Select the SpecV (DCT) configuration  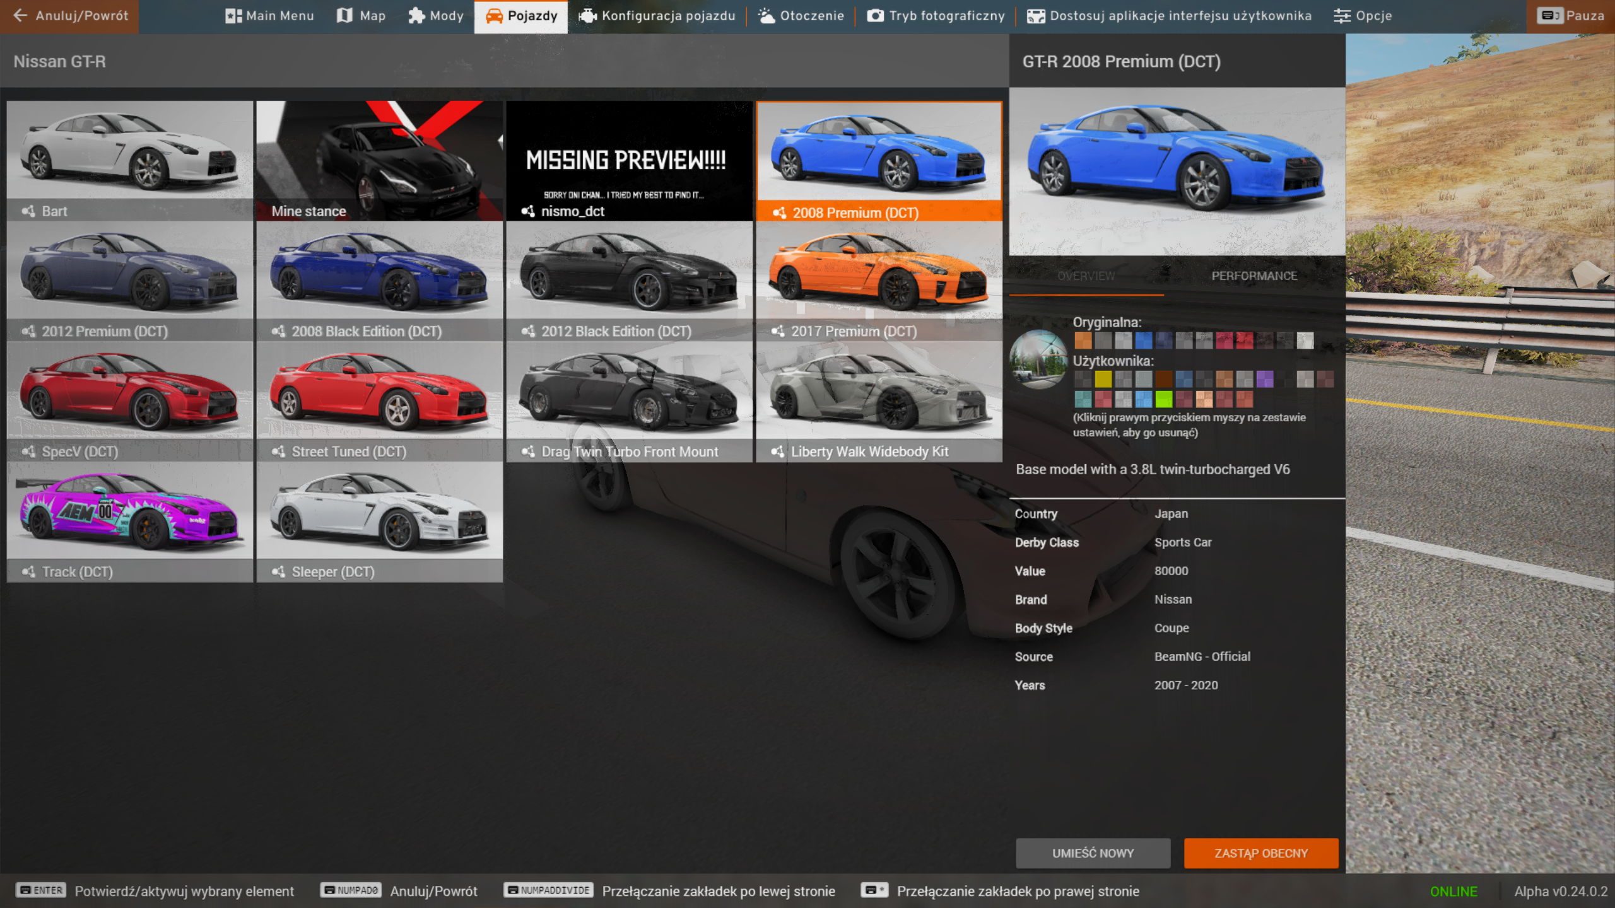point(130,402)
